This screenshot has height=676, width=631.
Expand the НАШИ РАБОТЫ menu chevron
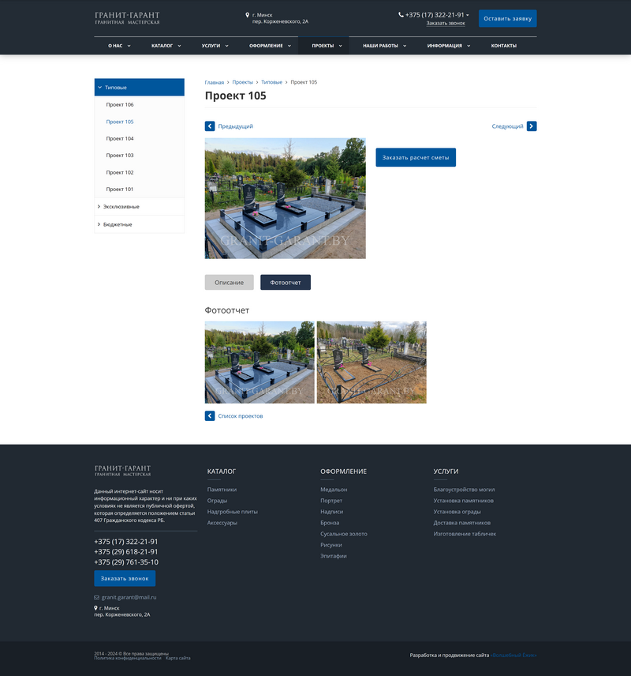pyautogui.click(x=405, y=46)
